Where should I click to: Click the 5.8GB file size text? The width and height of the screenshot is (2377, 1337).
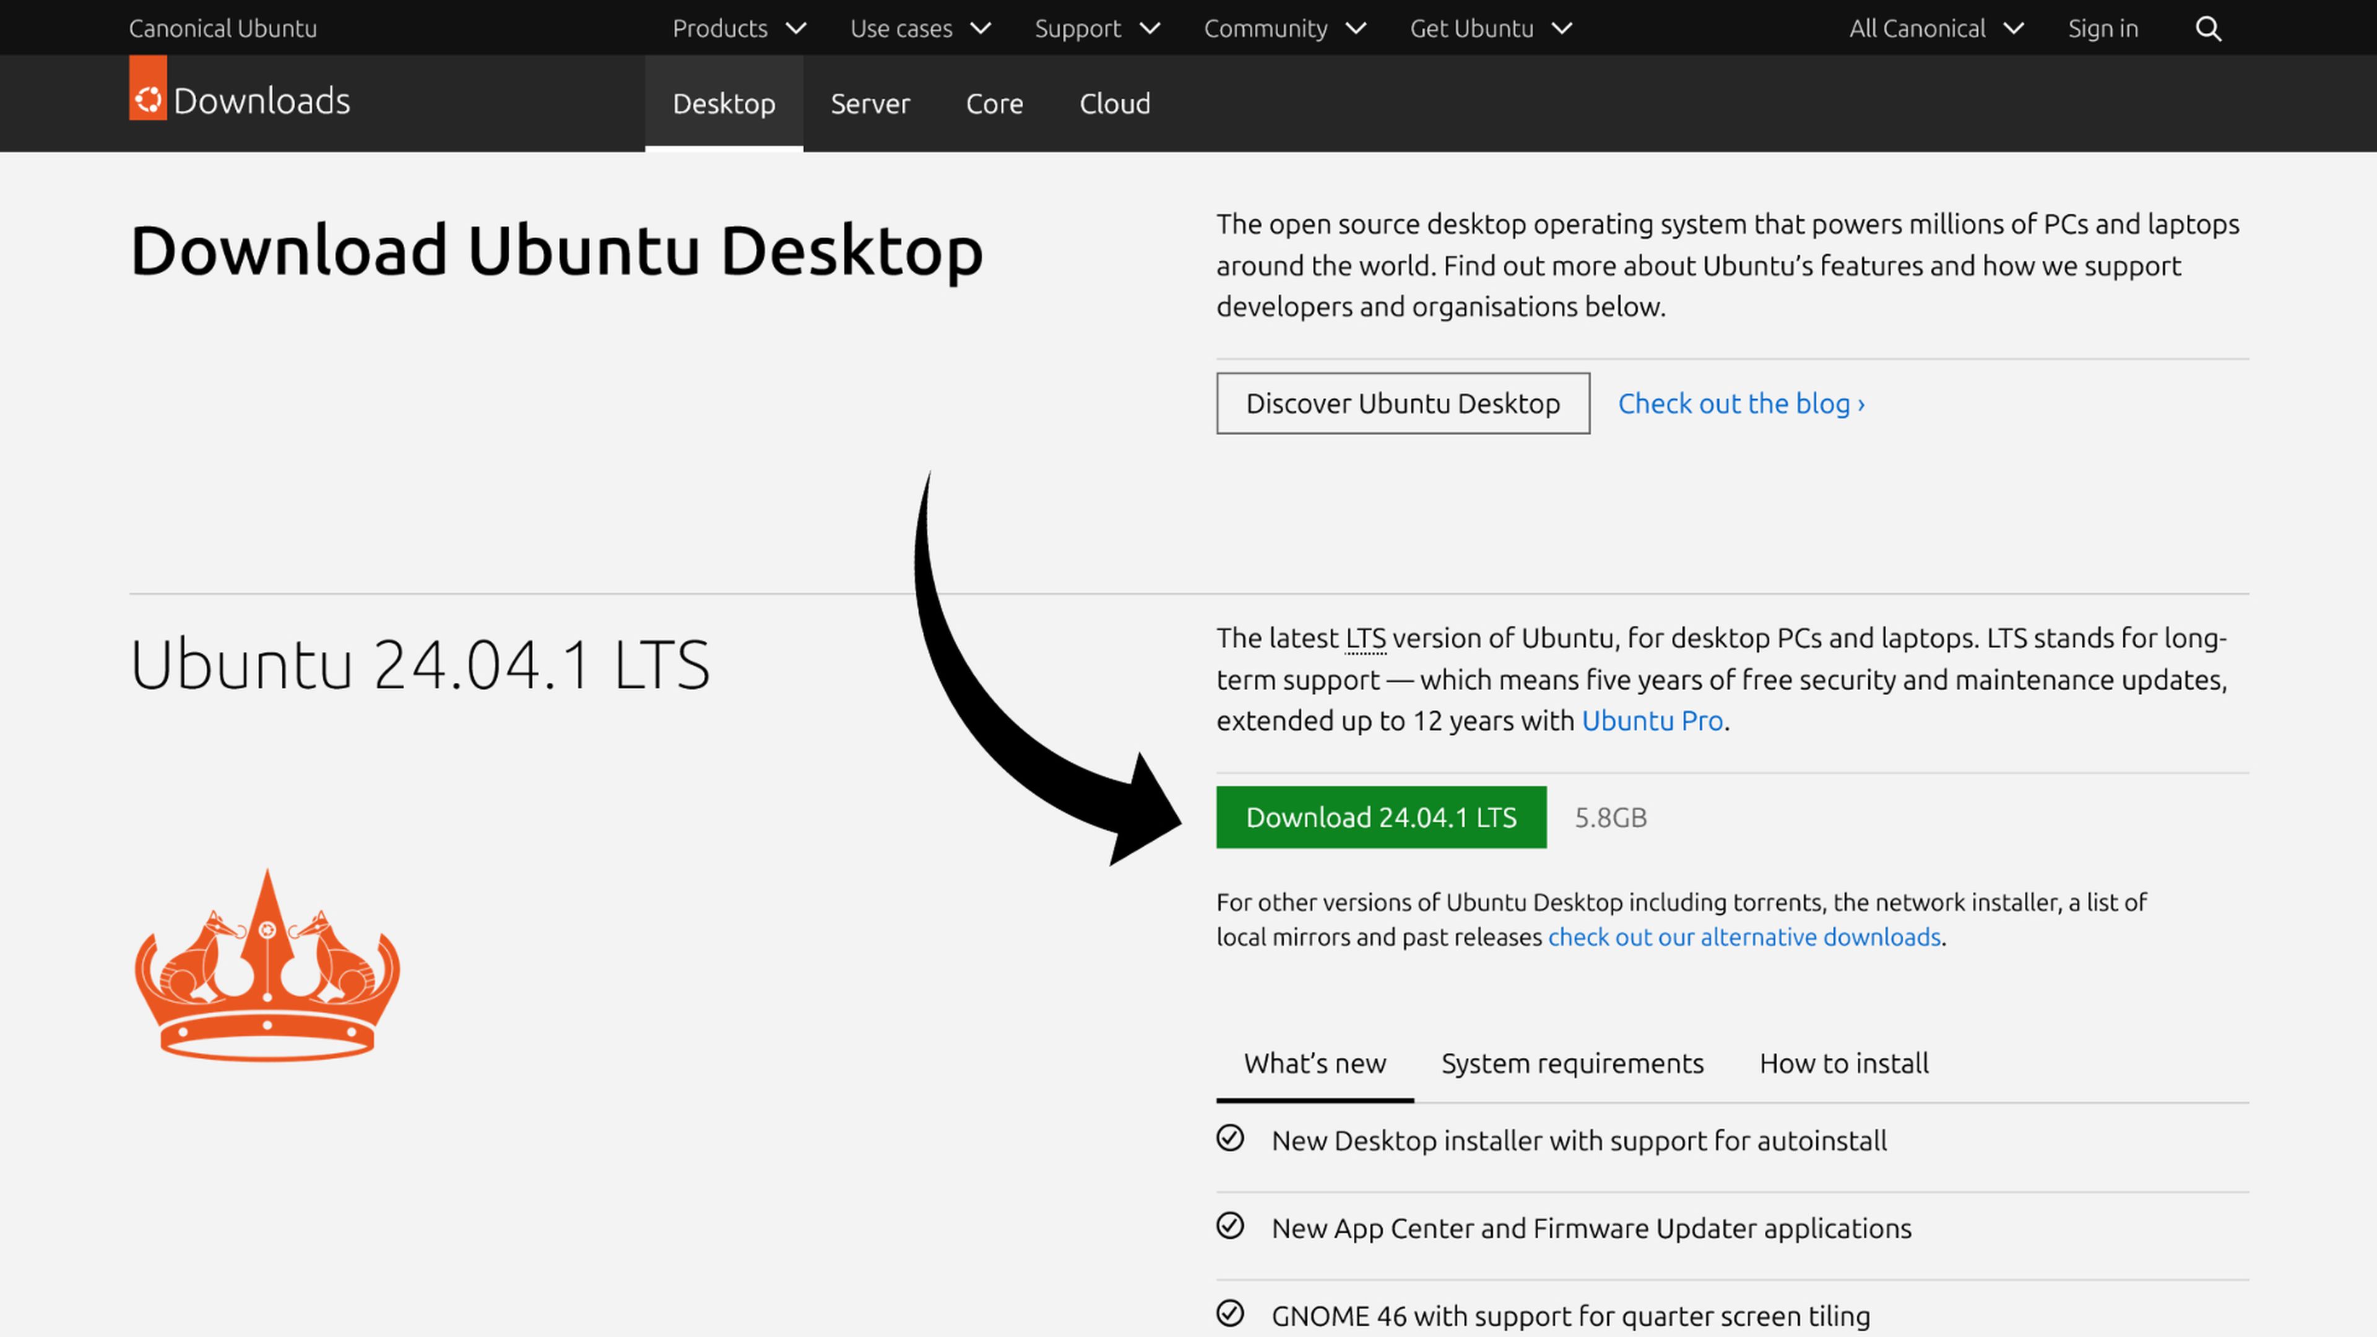coord(1610,818)
